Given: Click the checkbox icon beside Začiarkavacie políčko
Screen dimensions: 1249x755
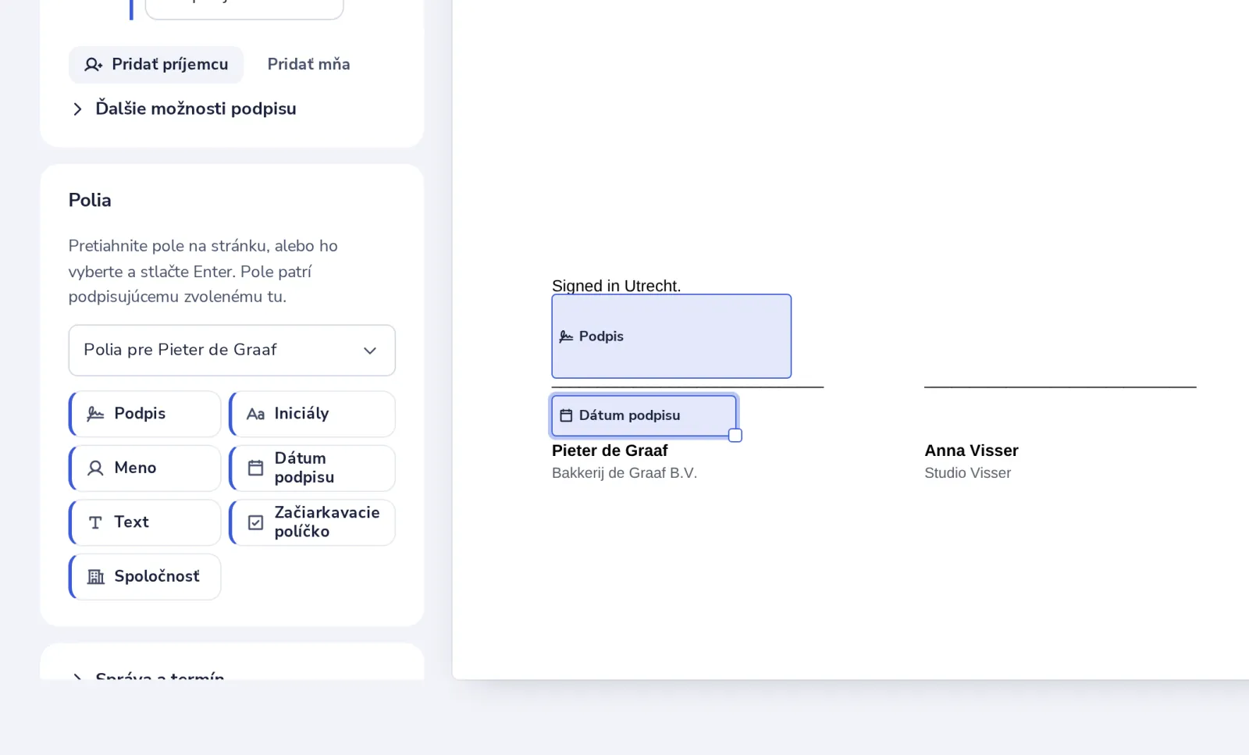Looking at the screenshot, I should tap(255, 522).
